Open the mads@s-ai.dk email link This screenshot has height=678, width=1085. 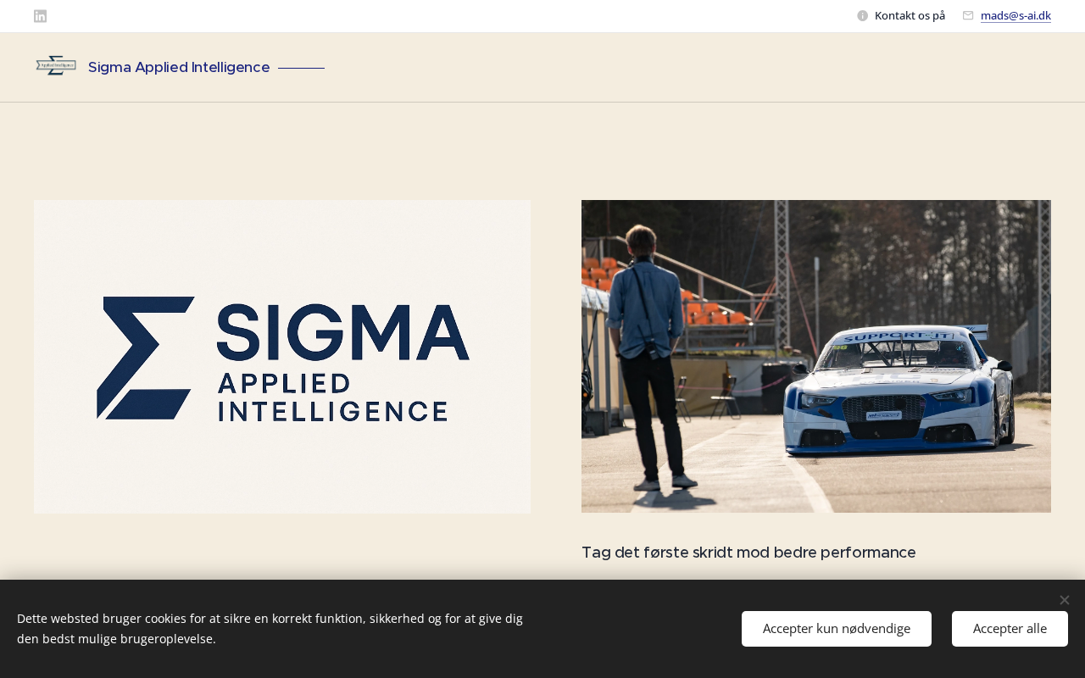(x=1015, y=15)
